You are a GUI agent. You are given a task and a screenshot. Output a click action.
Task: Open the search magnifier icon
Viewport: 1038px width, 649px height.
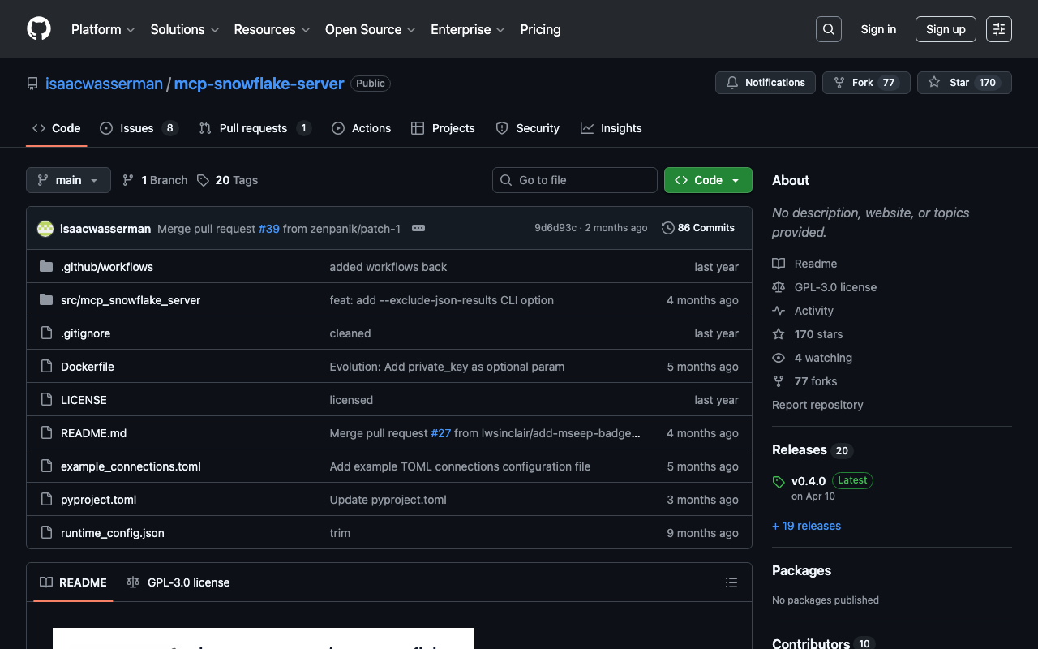point(828,29)
